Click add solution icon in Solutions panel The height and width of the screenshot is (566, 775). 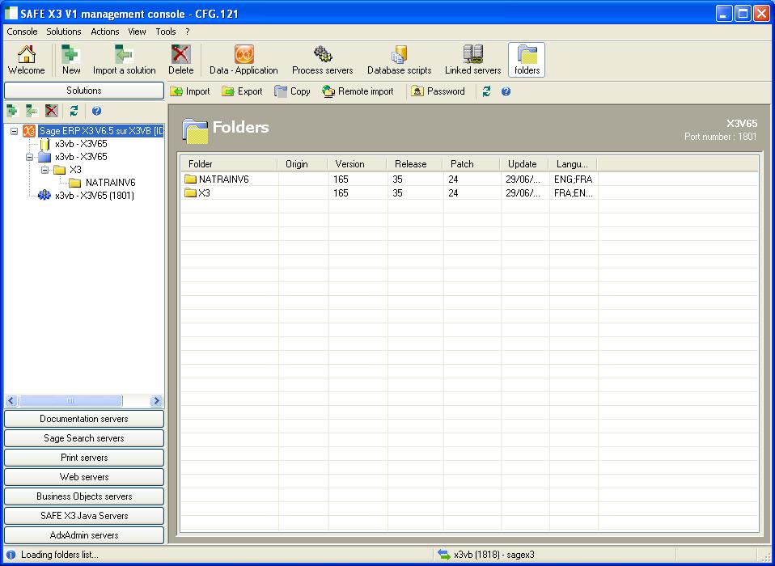pyautogui.click(x=12, y=111)
